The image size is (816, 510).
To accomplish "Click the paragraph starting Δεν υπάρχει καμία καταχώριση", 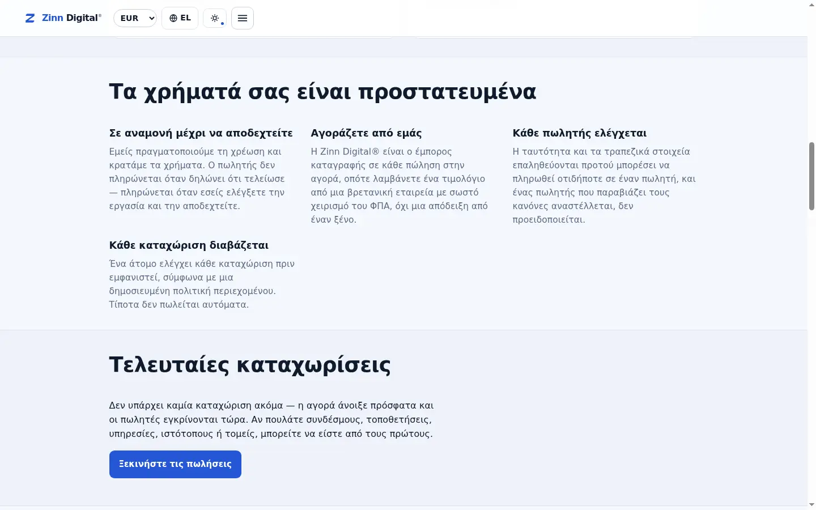I will 271,420.
